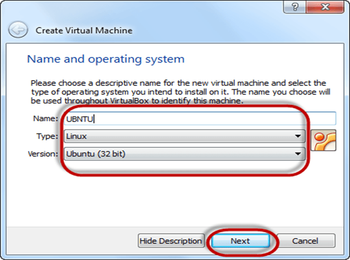Click the "Name and operating system" heading
Viewport: 350px width, 260px height.
pos(106,59)
